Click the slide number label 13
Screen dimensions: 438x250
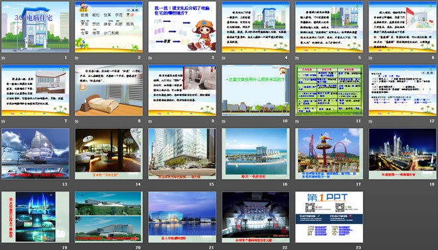tap(65, 184)
